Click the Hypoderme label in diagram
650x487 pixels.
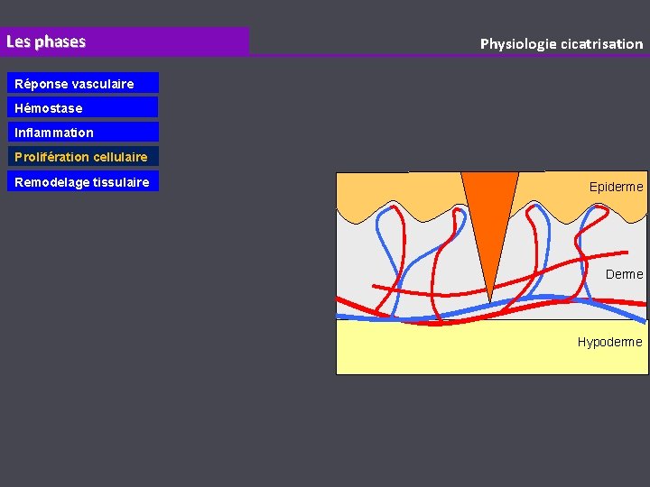pos(609,342)
